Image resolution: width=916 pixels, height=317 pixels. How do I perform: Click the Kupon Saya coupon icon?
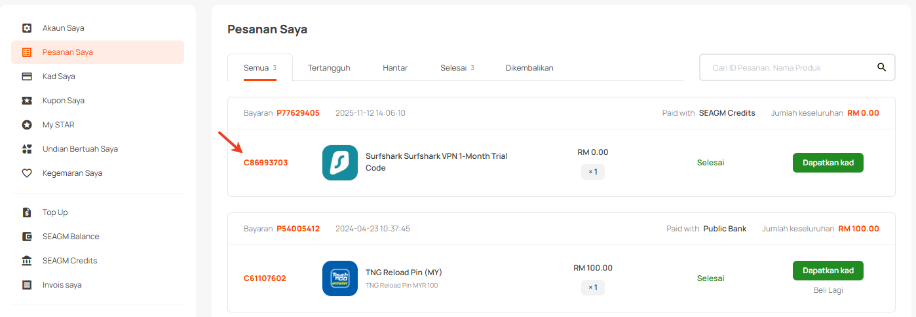click(27, 101)
